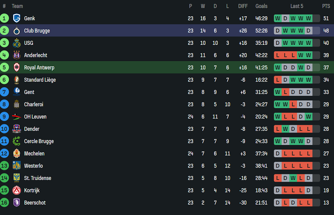Click the Standard Liège team logo
Image resolution: width=334 pixels, height=215 pixels.
(17, 80)
